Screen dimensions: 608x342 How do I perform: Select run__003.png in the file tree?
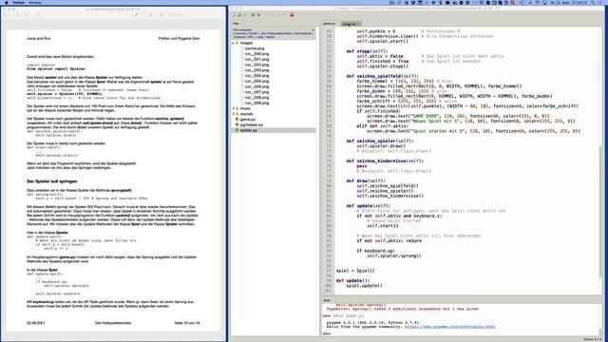pos(256,70)
